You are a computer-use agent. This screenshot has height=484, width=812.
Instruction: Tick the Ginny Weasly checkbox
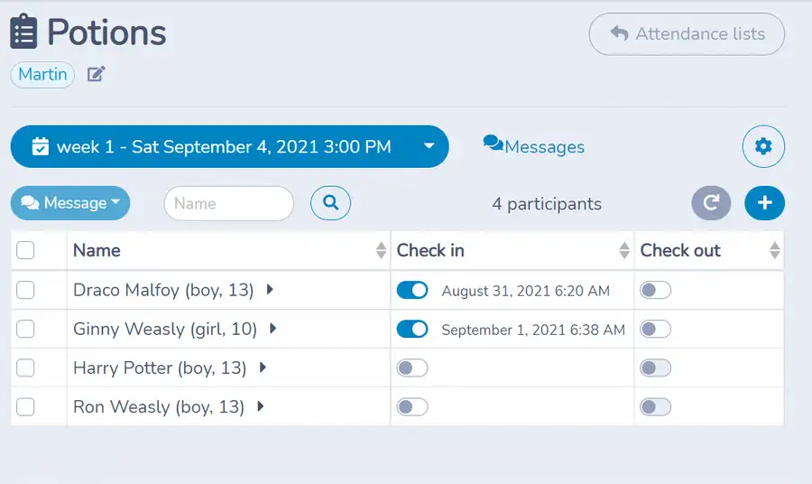(25, 329)
